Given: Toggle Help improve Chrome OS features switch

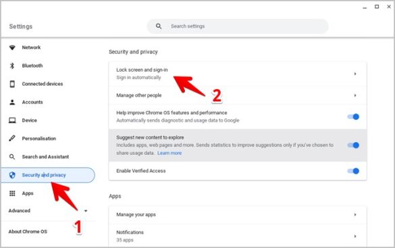Looking at the screenshot, I should (x=353, y=117).
